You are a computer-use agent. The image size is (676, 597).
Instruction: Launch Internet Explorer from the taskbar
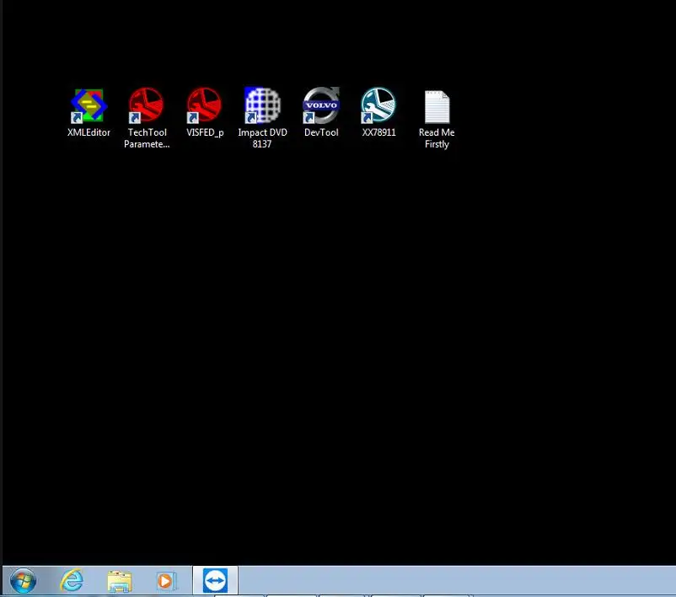(x=72, y=581)
